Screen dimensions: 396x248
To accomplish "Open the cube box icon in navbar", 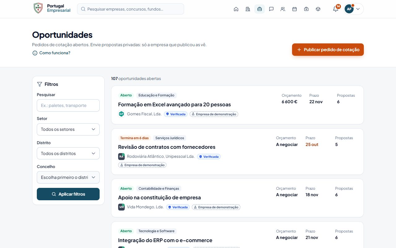I will 318,9.
